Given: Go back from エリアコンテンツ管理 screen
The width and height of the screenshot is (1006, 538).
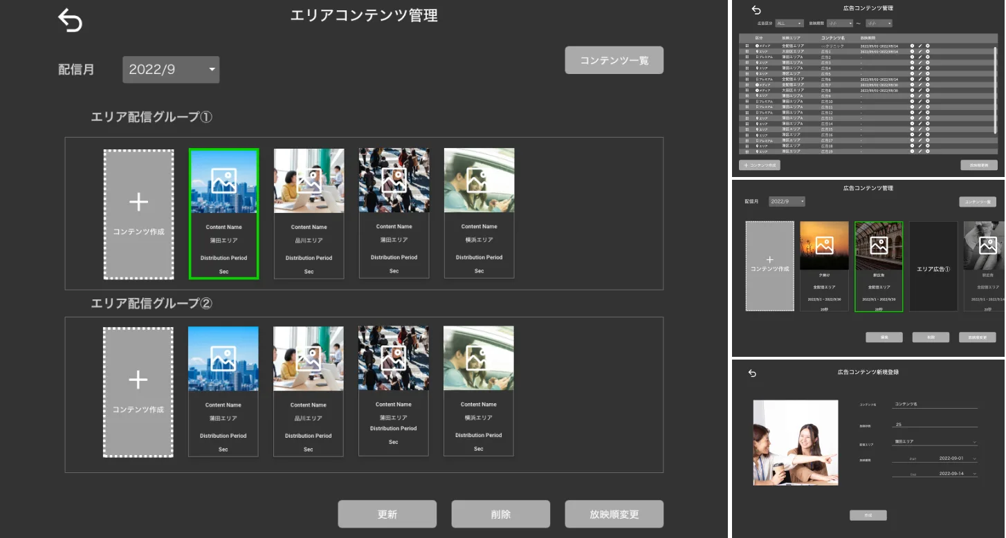Looking at the screenshot, I should [70, 21].
